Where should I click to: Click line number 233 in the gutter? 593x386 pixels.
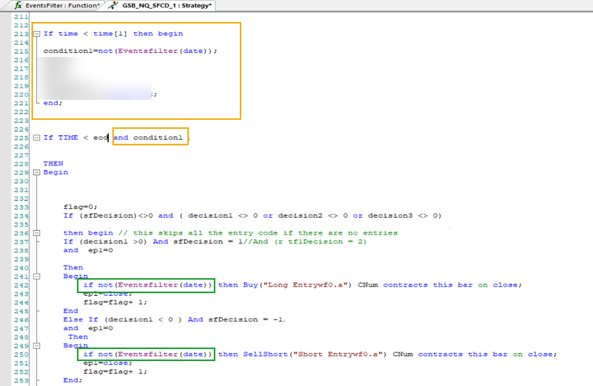pyautogui.click(x=21, y=207)
